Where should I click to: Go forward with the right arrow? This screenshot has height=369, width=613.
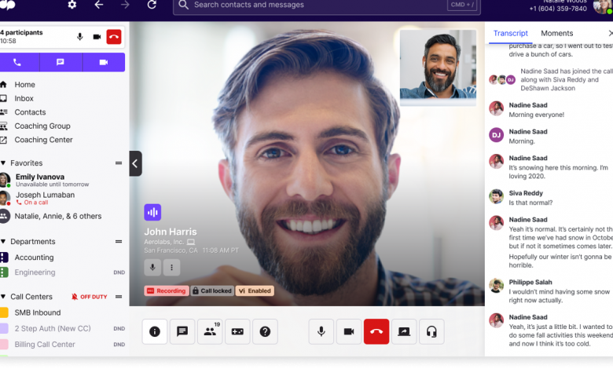[x=125, y=5]
